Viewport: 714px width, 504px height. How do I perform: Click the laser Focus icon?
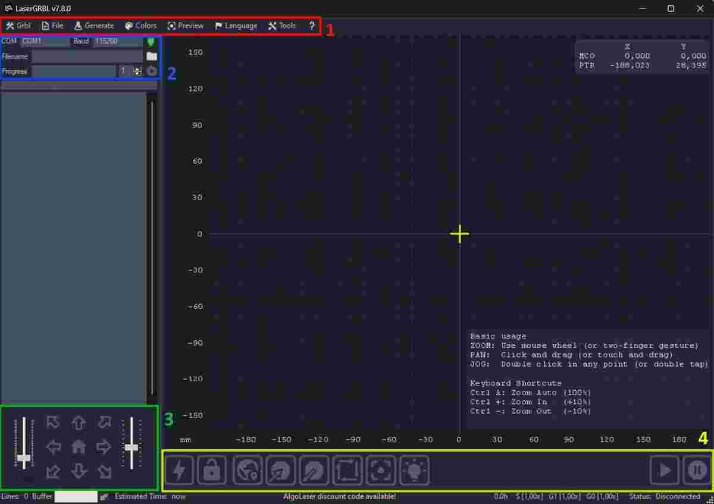click(x=381, y=470)
